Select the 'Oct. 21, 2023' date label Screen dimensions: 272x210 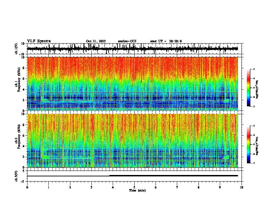[96, 41]
